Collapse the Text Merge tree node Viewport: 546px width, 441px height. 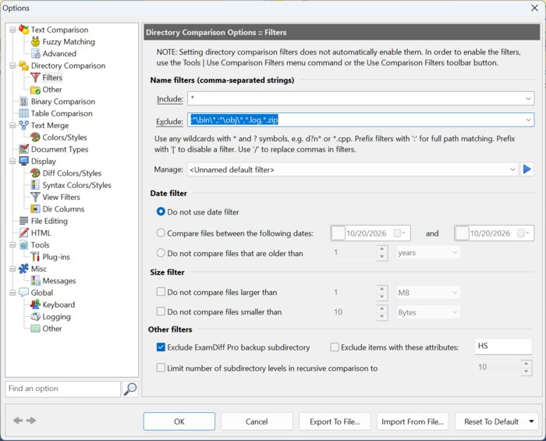12,126
